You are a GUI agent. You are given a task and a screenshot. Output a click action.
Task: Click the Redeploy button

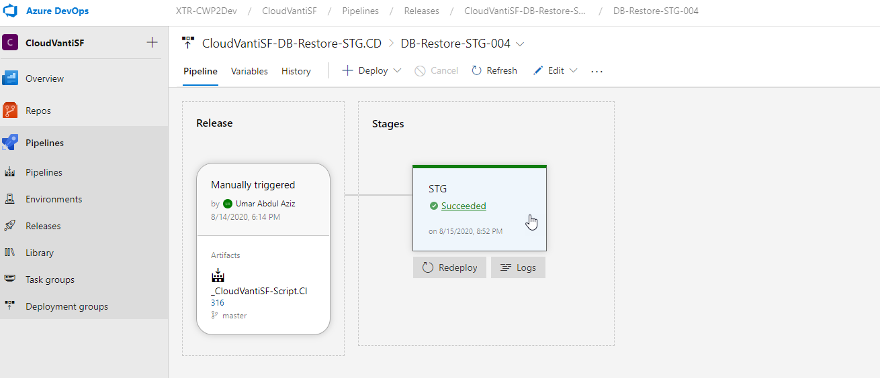click(449, 267)
